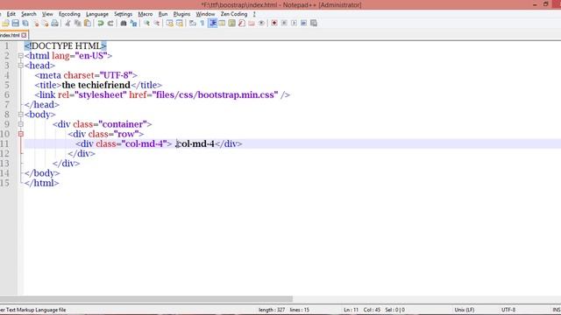The height and width of the screenshot is (315, 561).
Task: Click the UTF-8 encoding status field
Action: 508,310
